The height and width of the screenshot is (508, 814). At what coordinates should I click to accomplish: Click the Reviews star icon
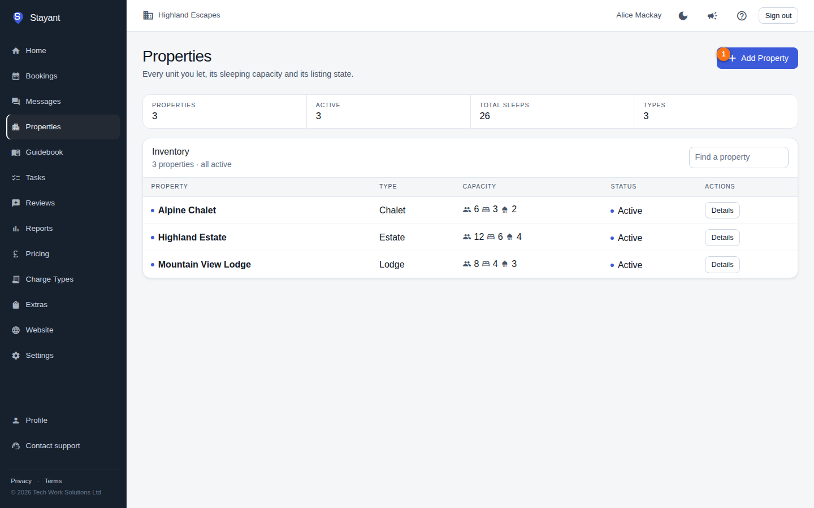click(16, 203)
